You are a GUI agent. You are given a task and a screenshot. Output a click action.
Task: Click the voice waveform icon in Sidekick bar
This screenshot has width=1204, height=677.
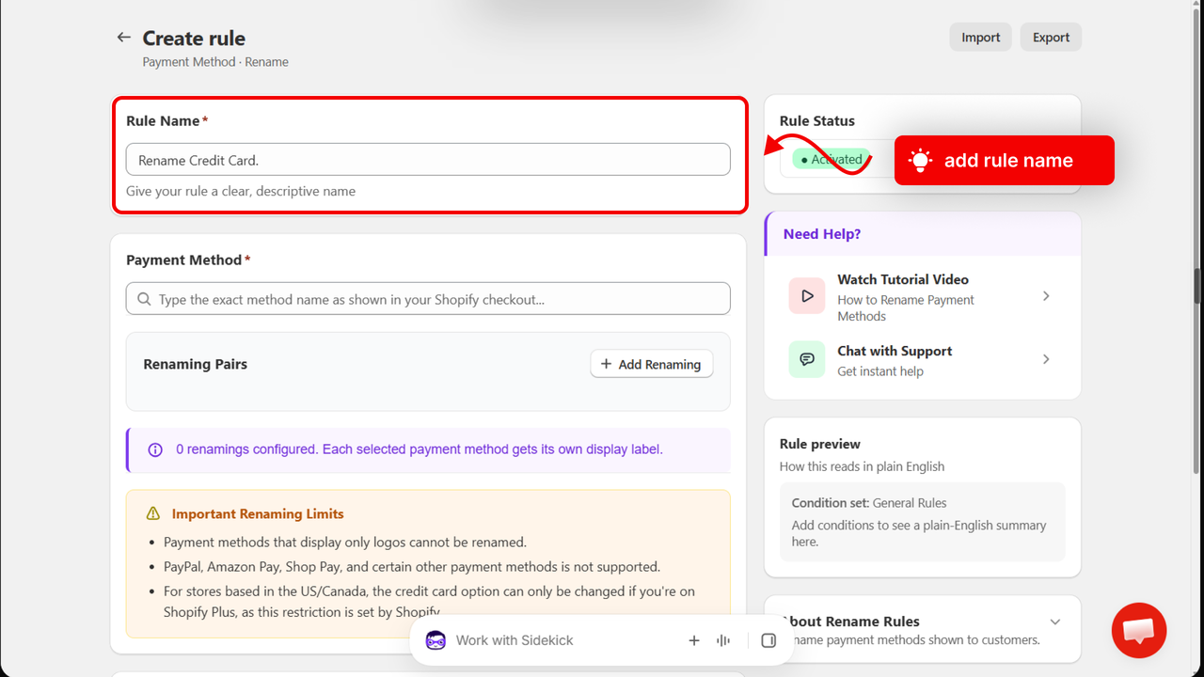click(723, 640)
